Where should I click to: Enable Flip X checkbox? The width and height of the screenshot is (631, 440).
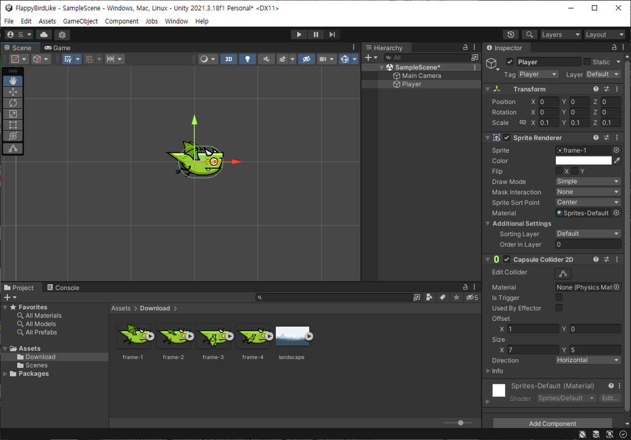559,171
